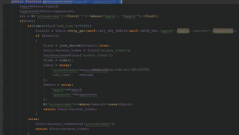Click 'true' argument in json_decode
The height and width of the screenshot is (135, 239).
103,46
